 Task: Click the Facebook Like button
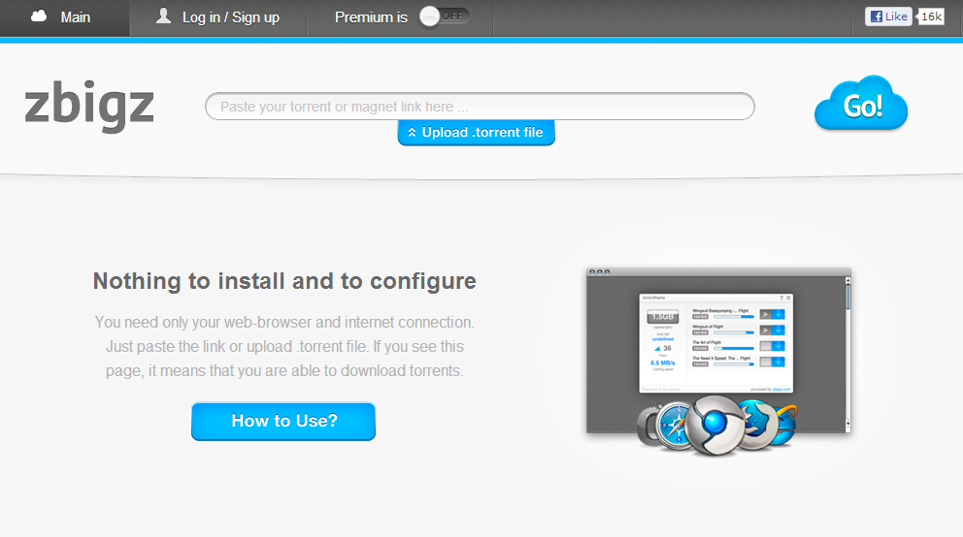(x=888, y=16)
